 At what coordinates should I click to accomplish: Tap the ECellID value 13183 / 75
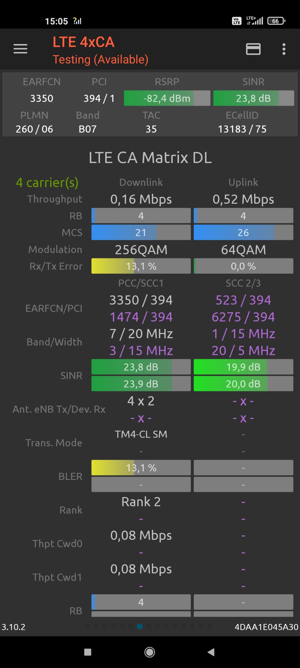coord(242,129)
